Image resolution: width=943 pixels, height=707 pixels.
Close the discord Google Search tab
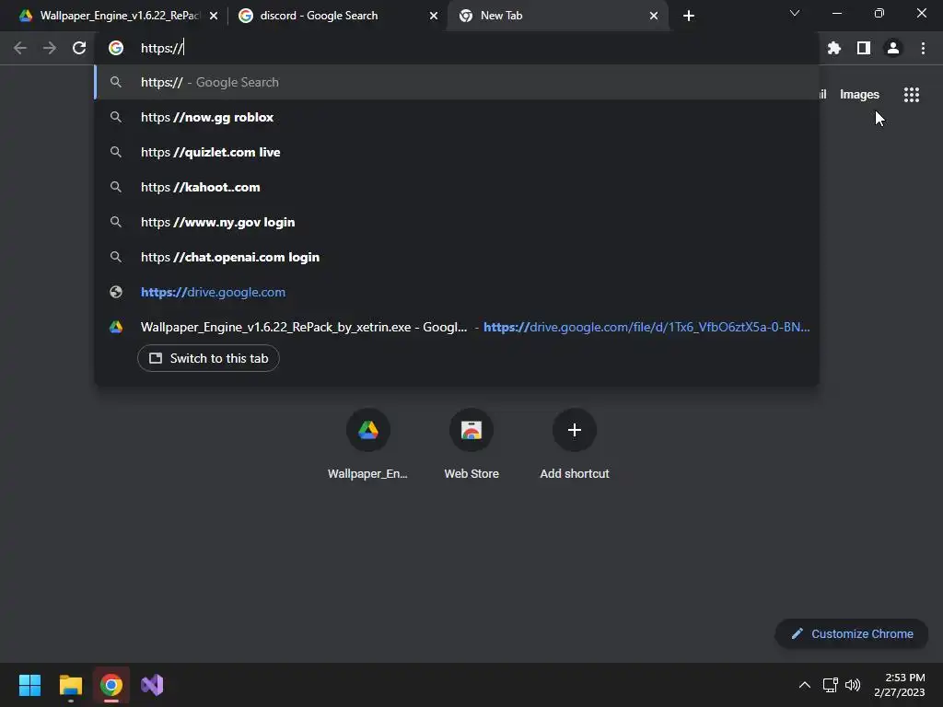[x=434, y=16]
